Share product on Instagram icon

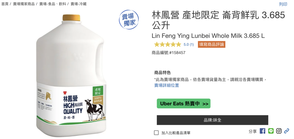[279, 131]
